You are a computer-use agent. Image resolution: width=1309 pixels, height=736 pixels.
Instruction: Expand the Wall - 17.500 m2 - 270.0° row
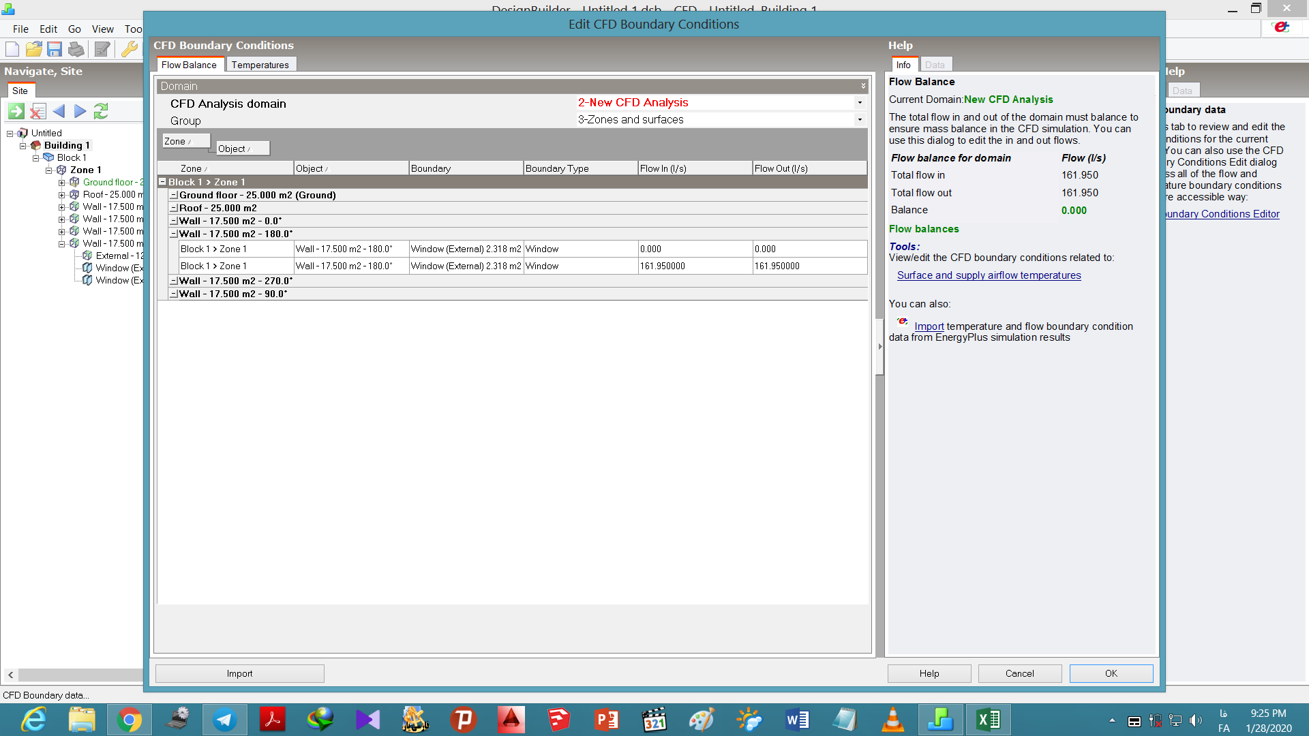(174, 281)
